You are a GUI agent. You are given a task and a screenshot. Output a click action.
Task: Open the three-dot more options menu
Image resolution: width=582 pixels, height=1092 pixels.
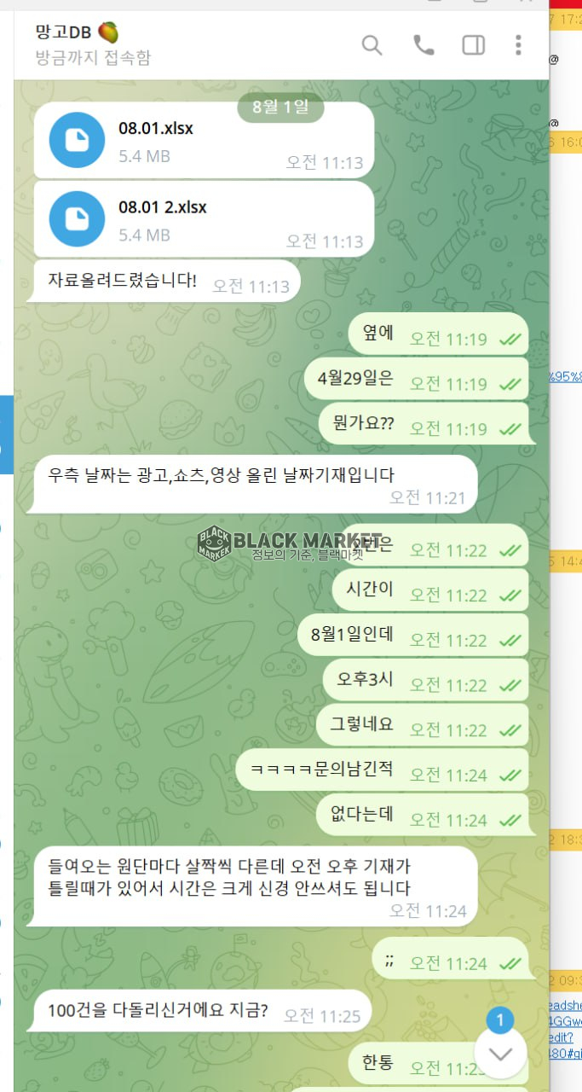518,45
